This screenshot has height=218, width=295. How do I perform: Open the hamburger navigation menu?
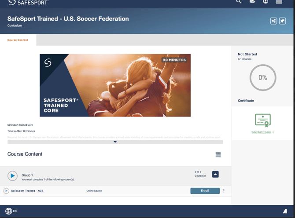pos(279,2)
